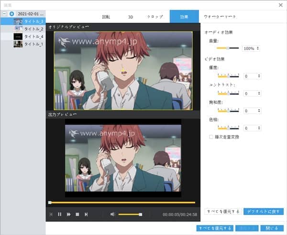287x235 pixels.
Task: Click デフォルトに戻す button
Action: (x=264, y=211)
